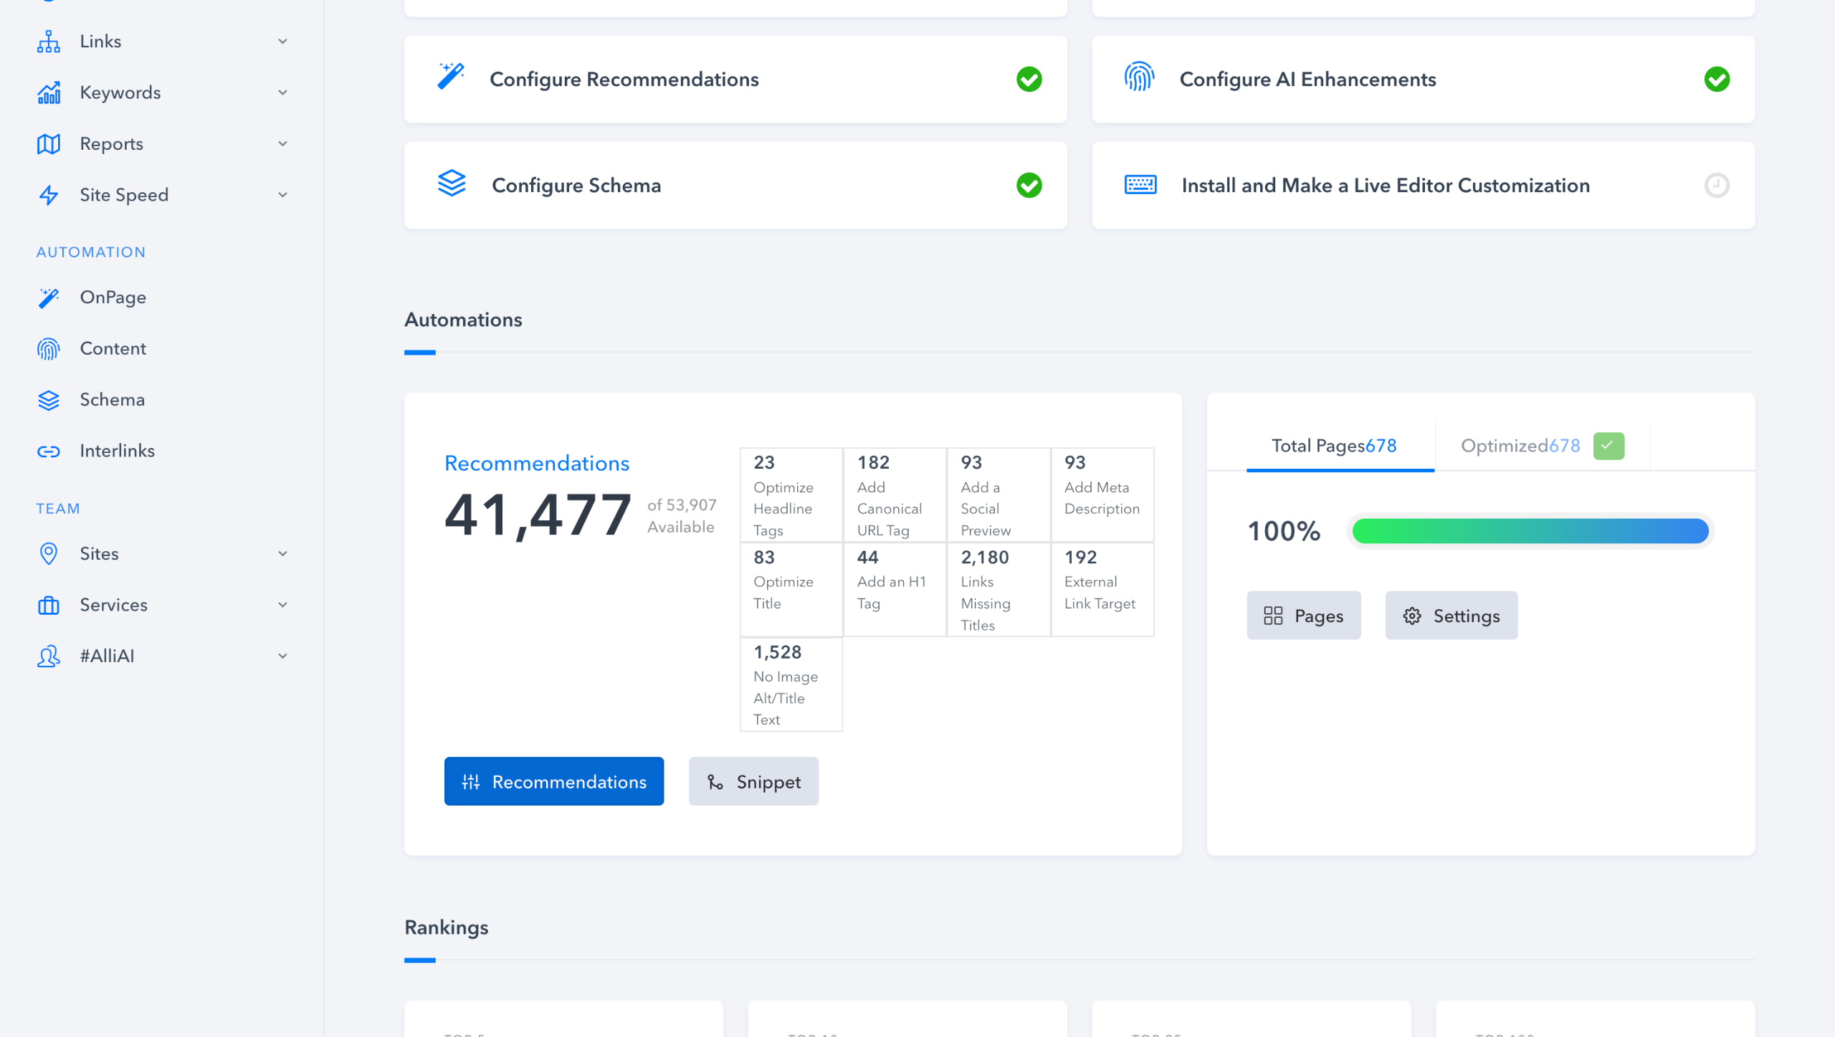Click the keyboard icon beside Live Editor Customization

tap(1140, 185)
